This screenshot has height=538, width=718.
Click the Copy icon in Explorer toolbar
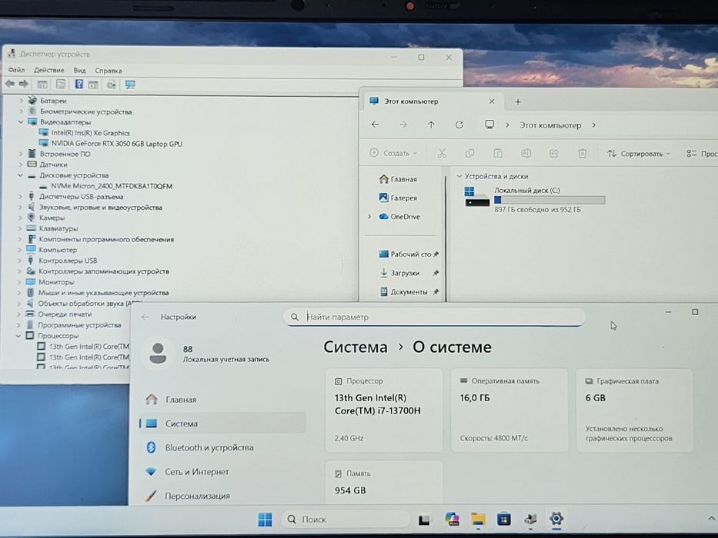point(469,153)
